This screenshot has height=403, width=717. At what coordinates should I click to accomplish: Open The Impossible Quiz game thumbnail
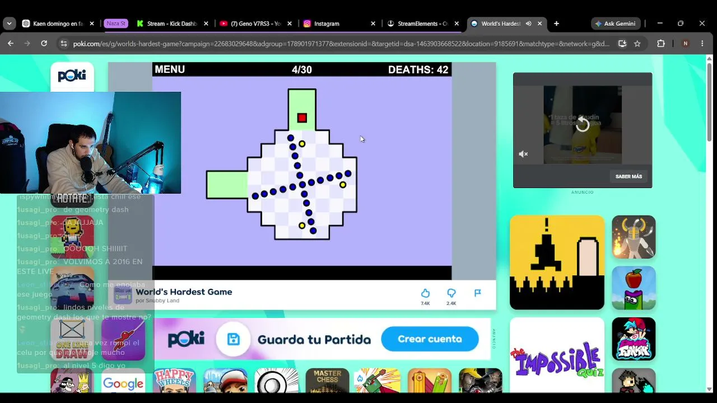tap(557, 355)
